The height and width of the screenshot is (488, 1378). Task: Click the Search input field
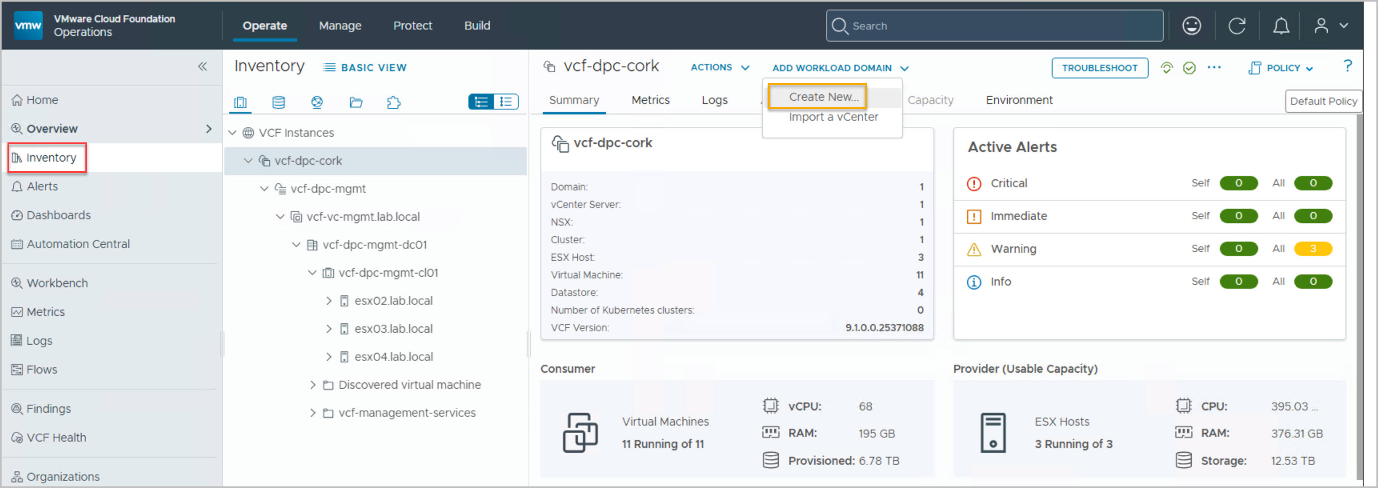pos(994,26)
